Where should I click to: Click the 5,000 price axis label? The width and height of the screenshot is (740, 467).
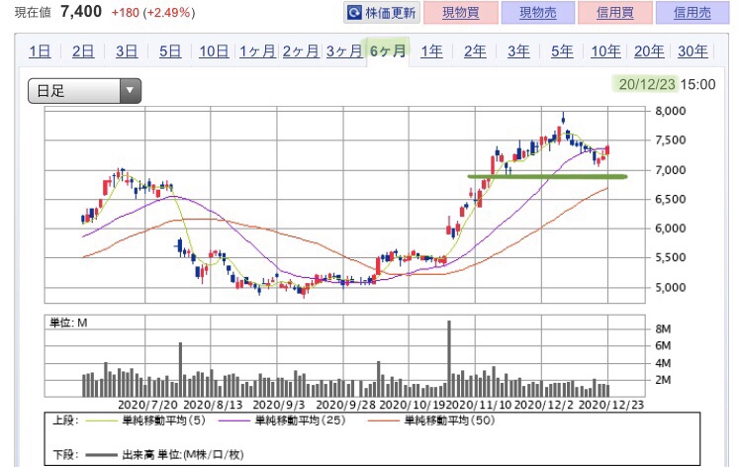point(671,287)
